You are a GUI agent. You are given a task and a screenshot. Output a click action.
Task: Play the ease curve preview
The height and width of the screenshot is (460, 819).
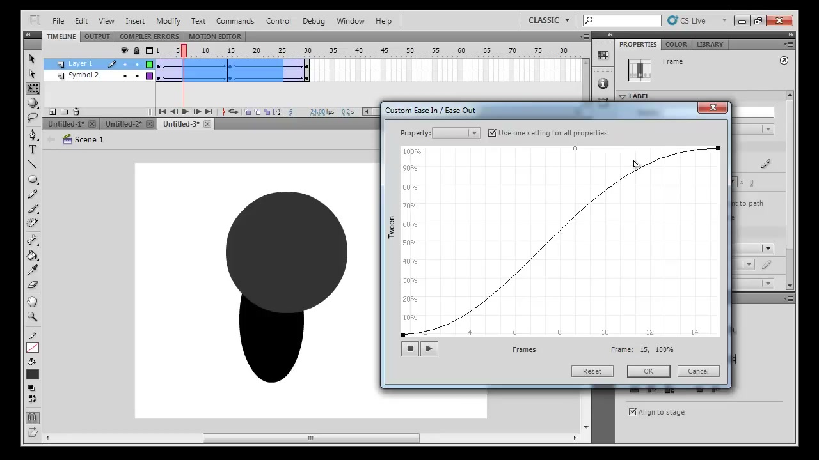429,349
